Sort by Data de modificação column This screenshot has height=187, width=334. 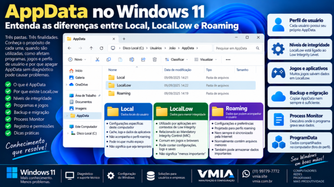(x=178, y=70)
